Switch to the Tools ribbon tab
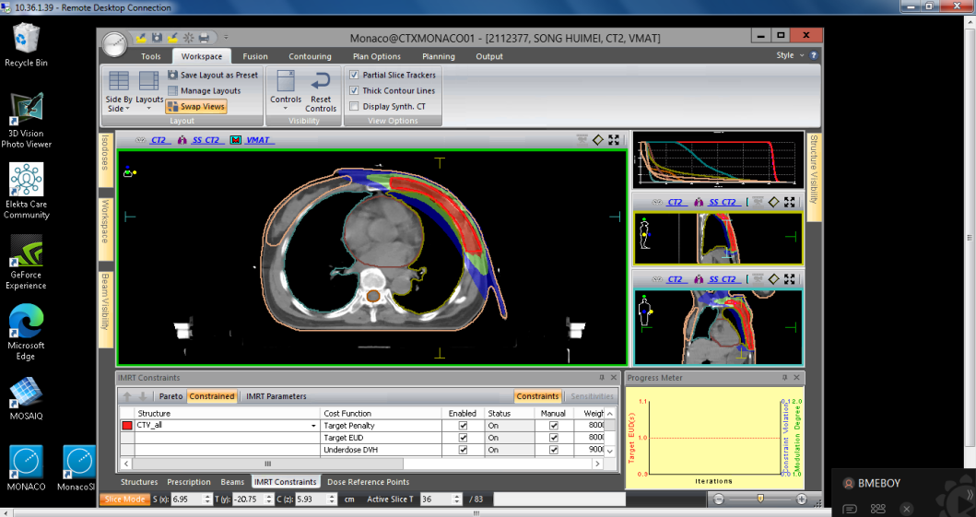 [150, 56]
